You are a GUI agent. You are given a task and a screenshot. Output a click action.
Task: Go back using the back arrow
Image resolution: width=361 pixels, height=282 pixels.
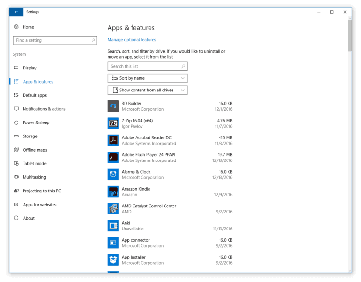[16, 12]
